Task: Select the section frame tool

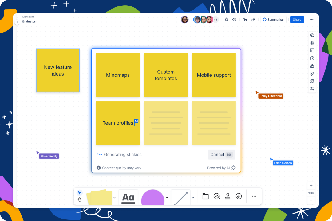Action: tap(205, 196)
